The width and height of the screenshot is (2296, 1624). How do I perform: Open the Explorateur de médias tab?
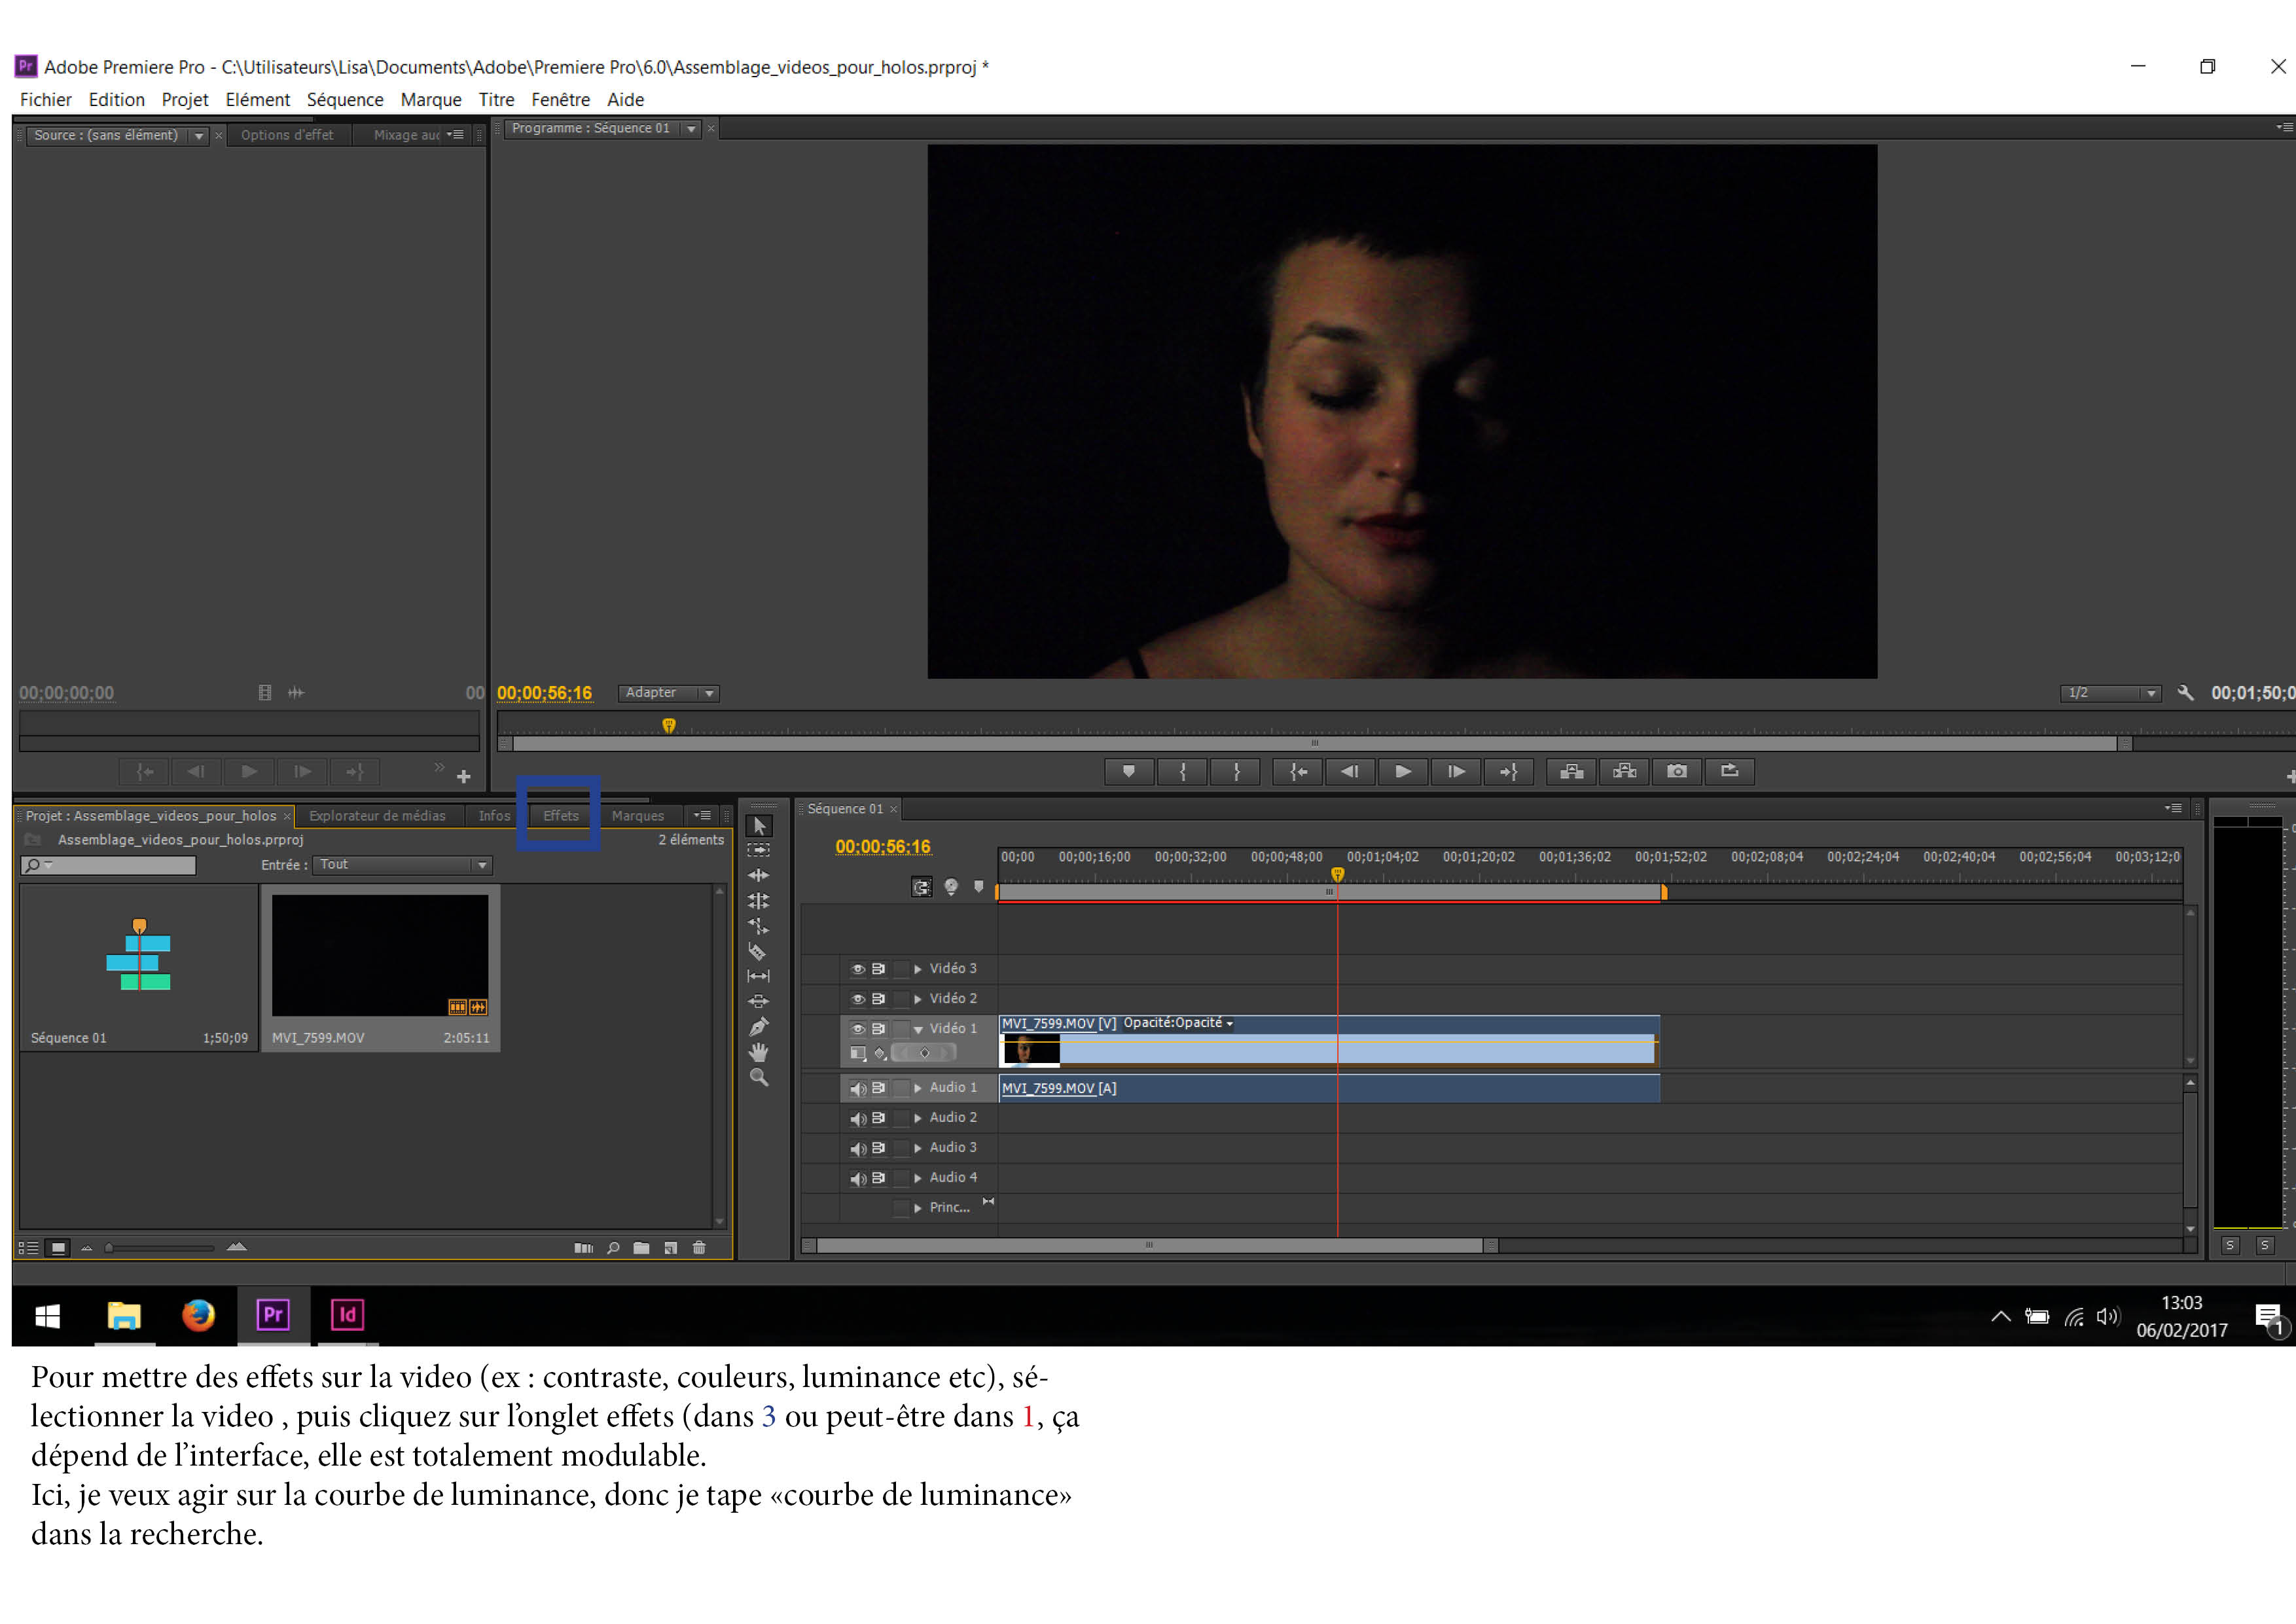(377, 816)
